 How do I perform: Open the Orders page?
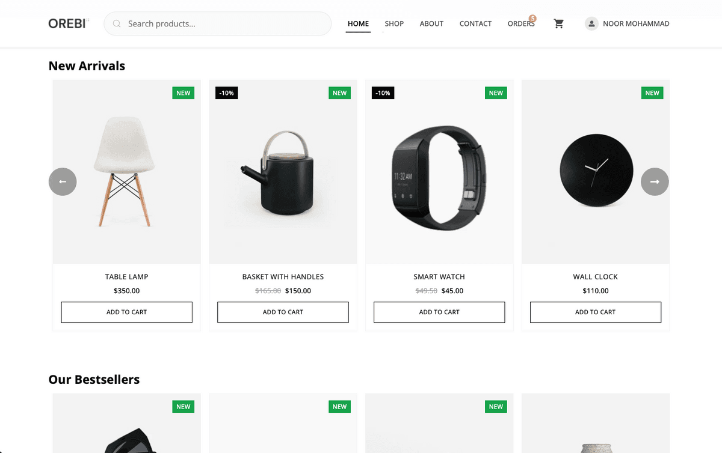(521, 23)
